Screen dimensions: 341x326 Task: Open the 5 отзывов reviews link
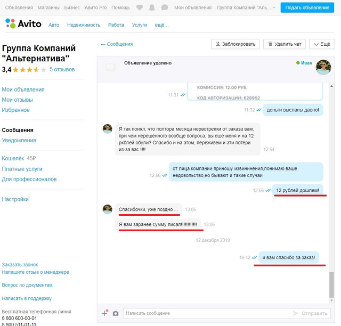tap(62, 69)
